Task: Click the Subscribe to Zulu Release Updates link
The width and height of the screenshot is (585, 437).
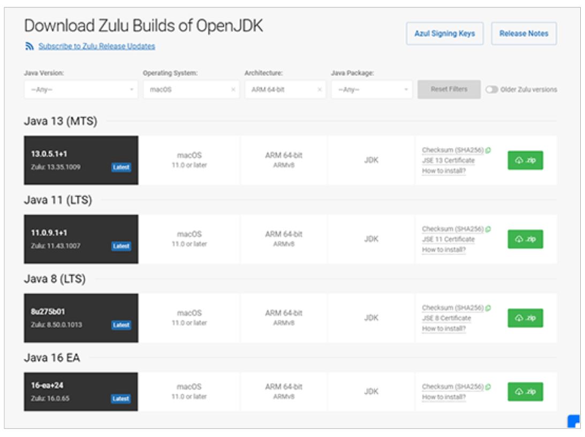Action: (x=96, y=47)
